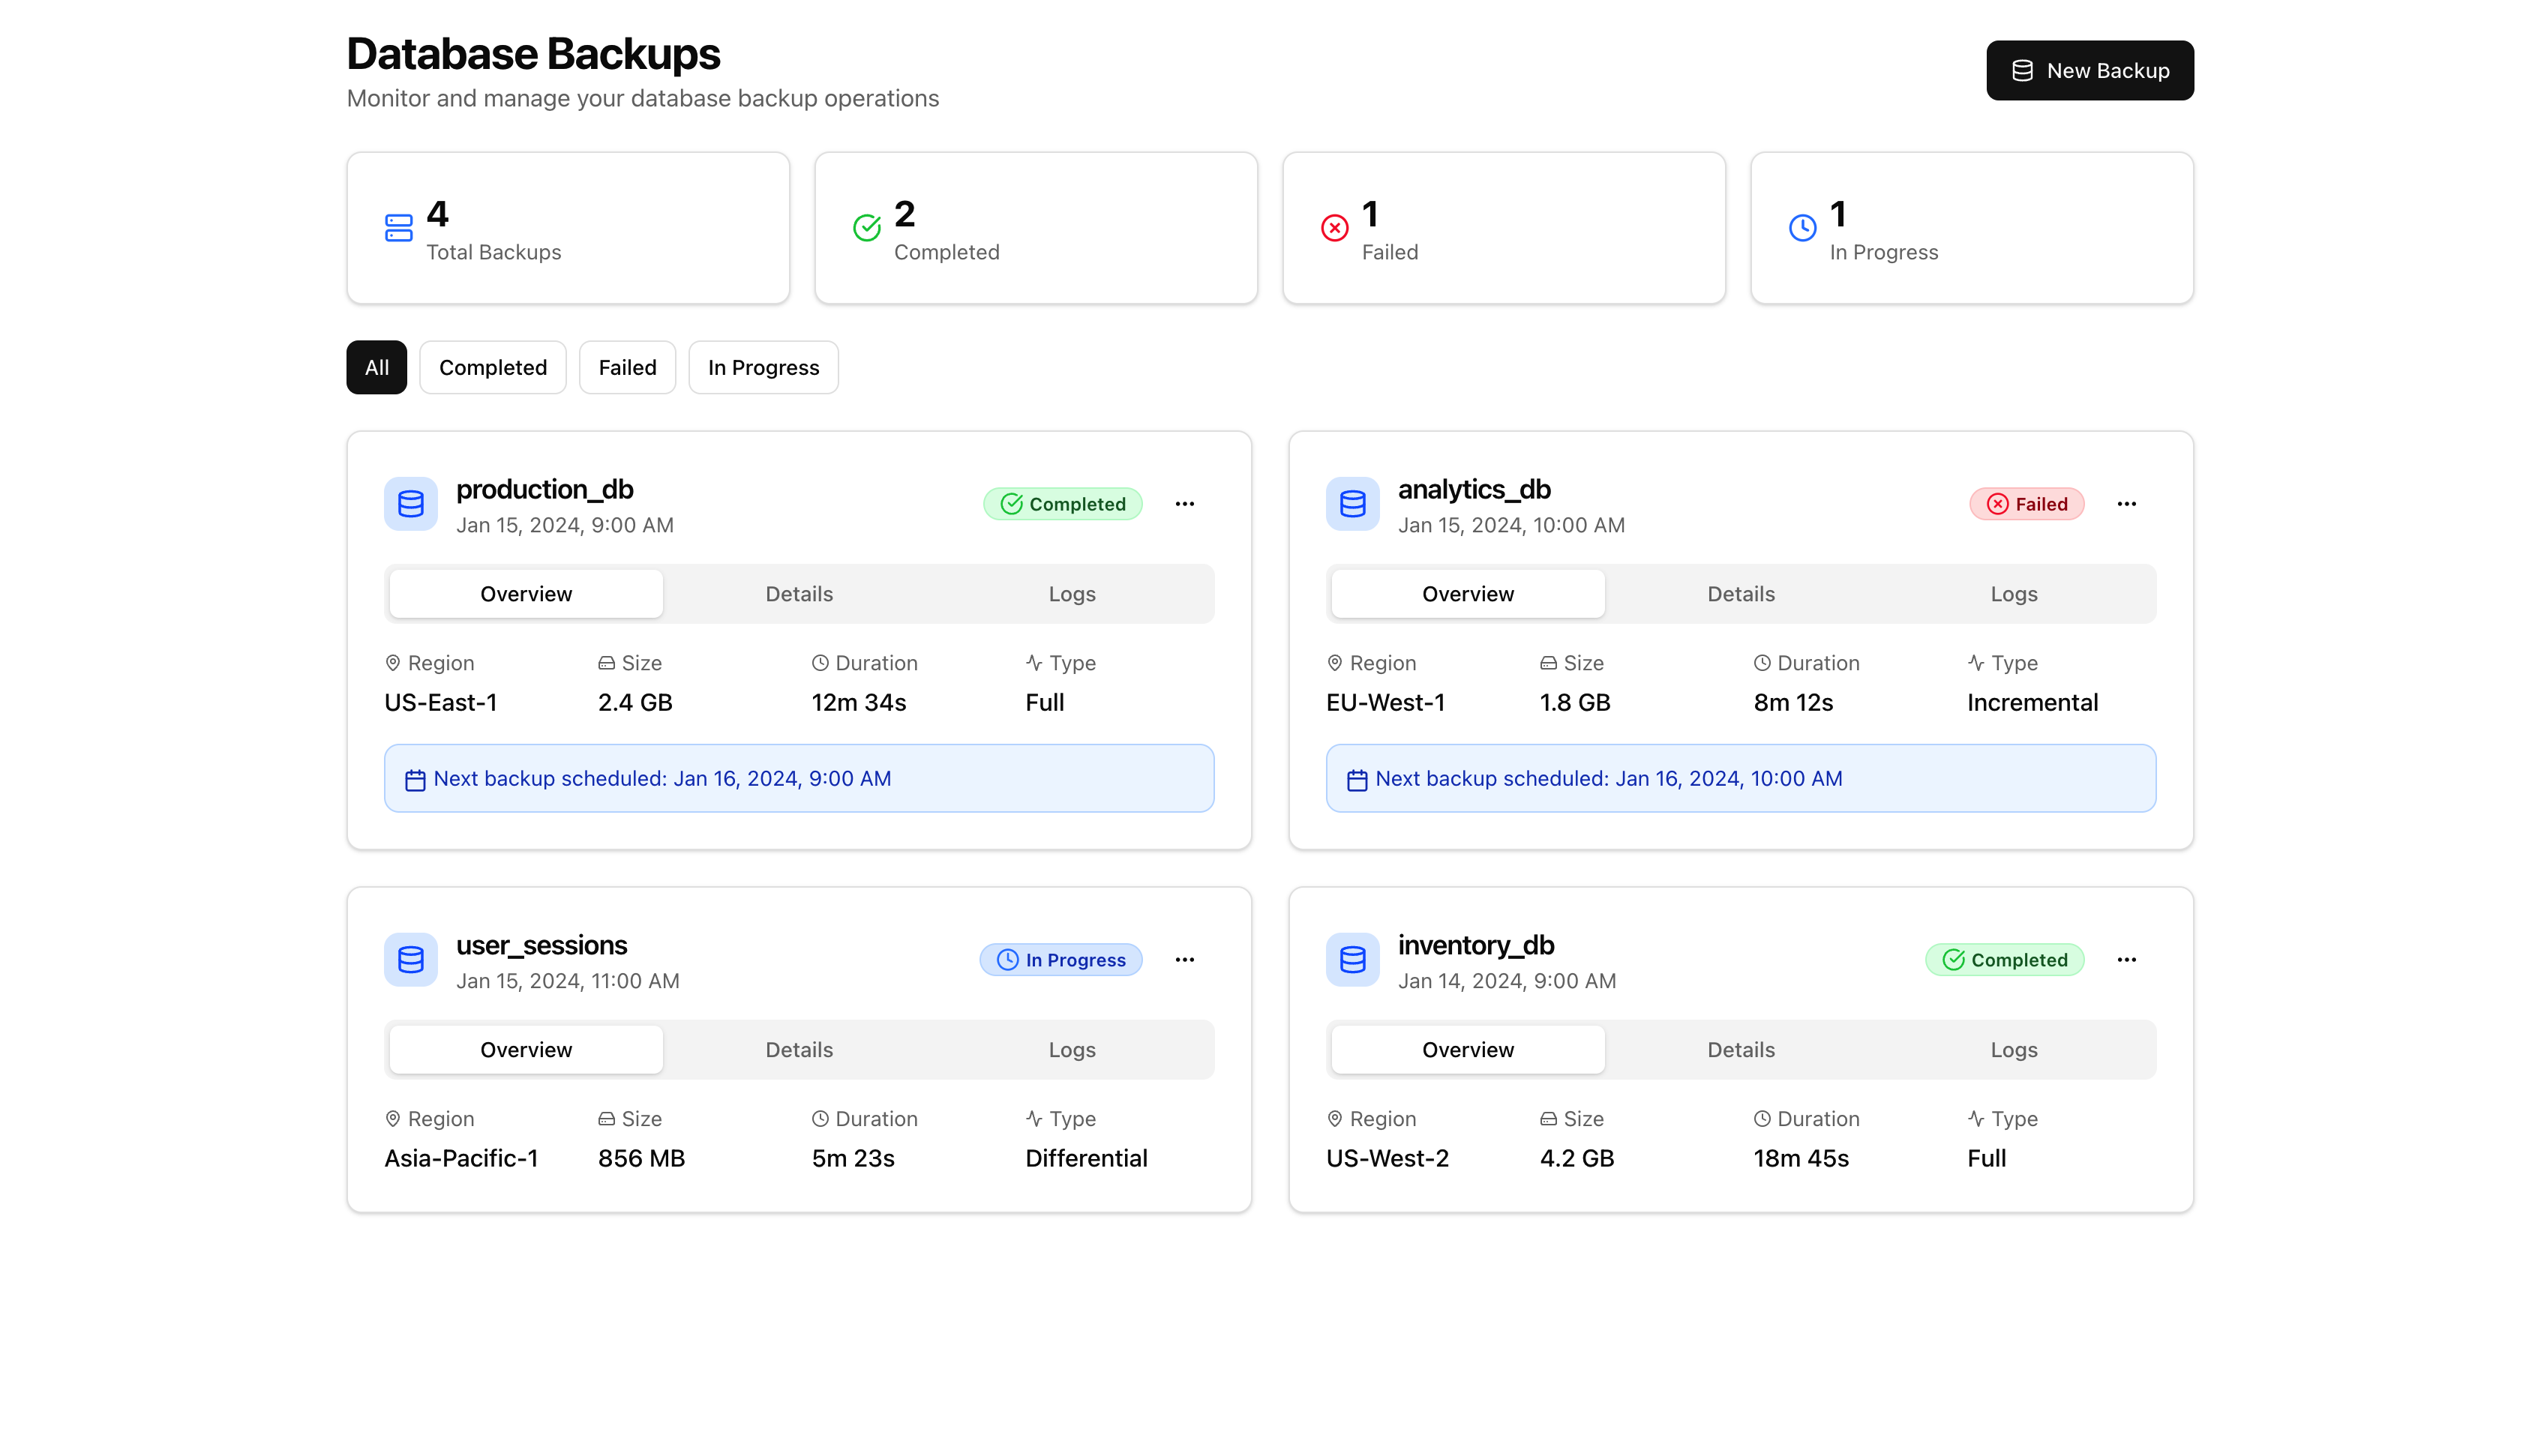The image size is (2541, 1456).
Task: Filter backups by Failed
Action: (627, 367)
